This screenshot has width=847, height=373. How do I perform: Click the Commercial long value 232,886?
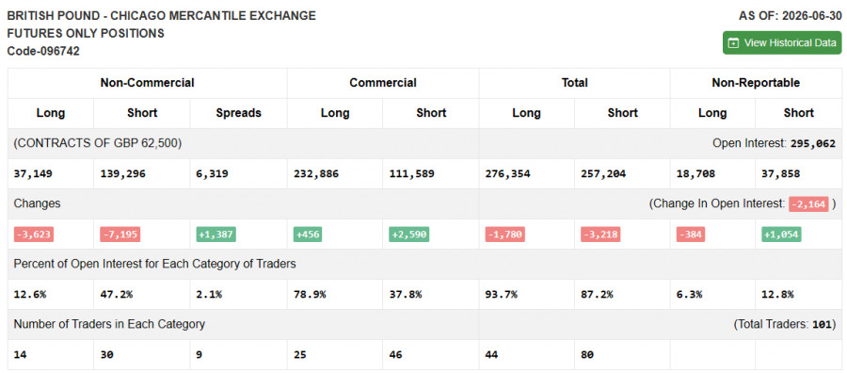316,174
